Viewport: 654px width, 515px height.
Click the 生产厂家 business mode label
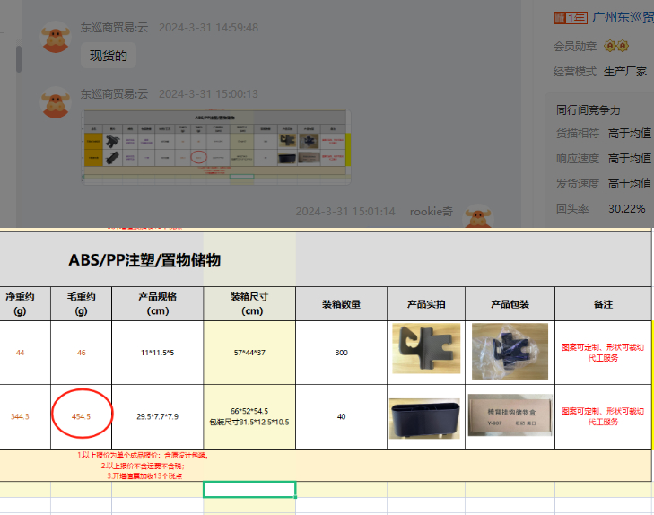[627, 71]
